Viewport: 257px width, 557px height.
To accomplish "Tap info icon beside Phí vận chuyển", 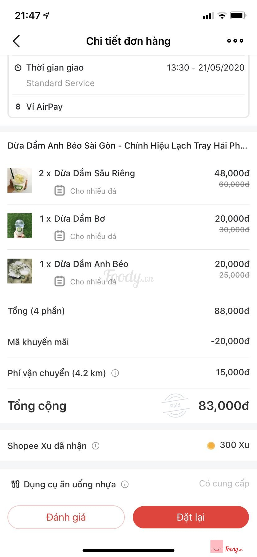I will (x=115, y=373).
